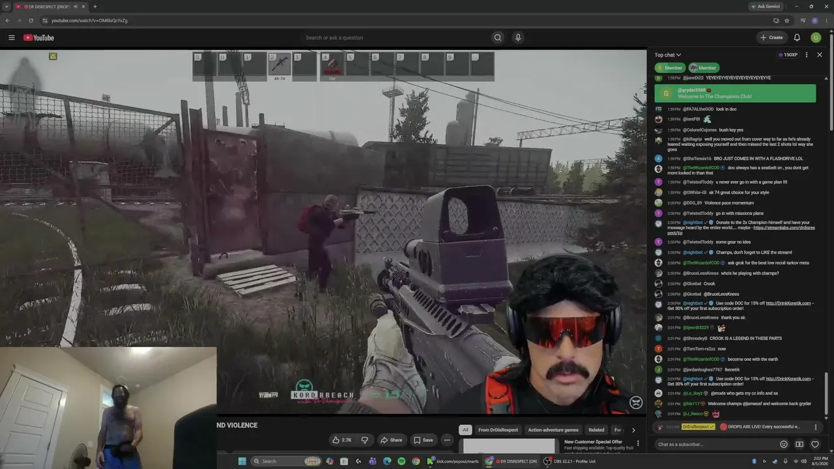Open the YouTube guide hamburger menu
The image size is (834, 469).
[12, 38]
